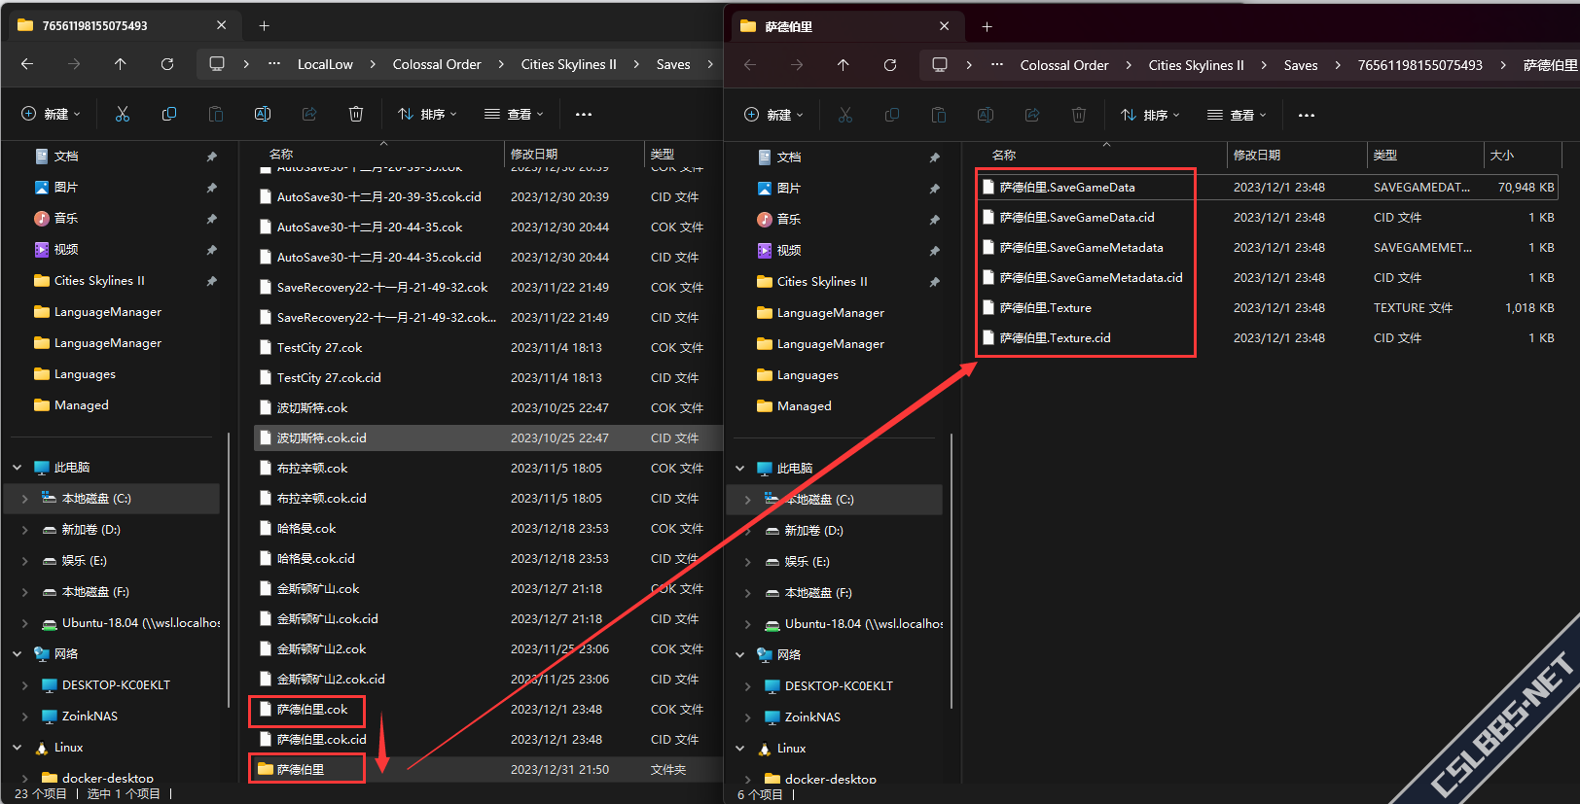Select the 萨德伯里.cok file
Image resolution: width=1580 pixels, height=804 pixels.
(312, 710)
